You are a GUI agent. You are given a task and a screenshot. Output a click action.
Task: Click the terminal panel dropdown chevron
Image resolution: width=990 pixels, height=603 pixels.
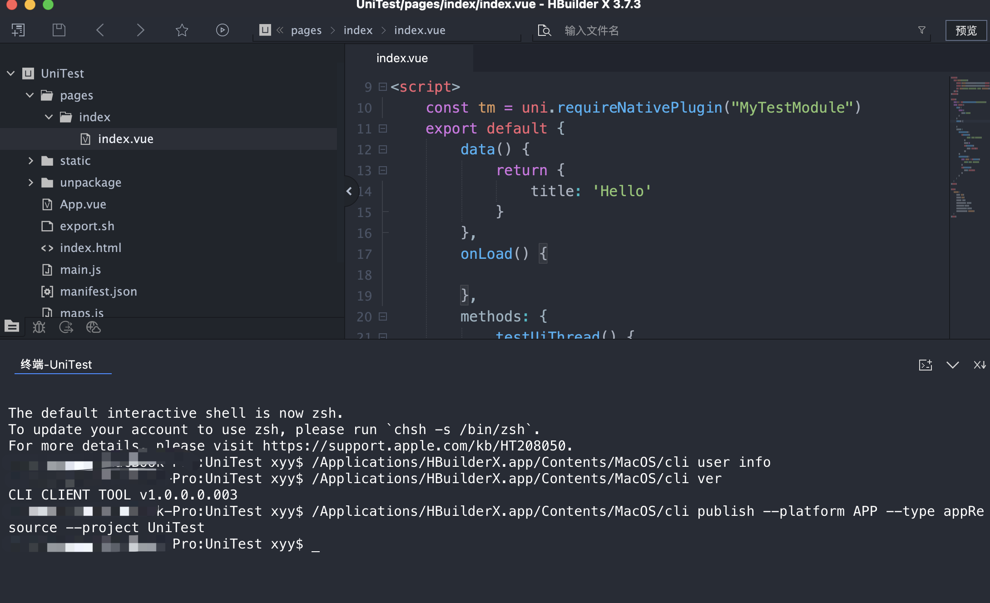pos(953,365)
